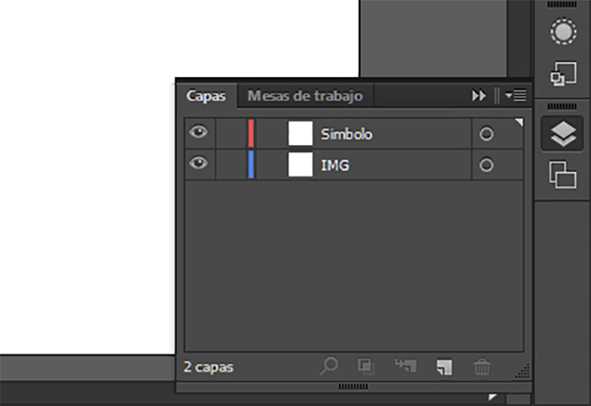
Task: Select the Simbolo layer by its name
Action: pos(347,133)
